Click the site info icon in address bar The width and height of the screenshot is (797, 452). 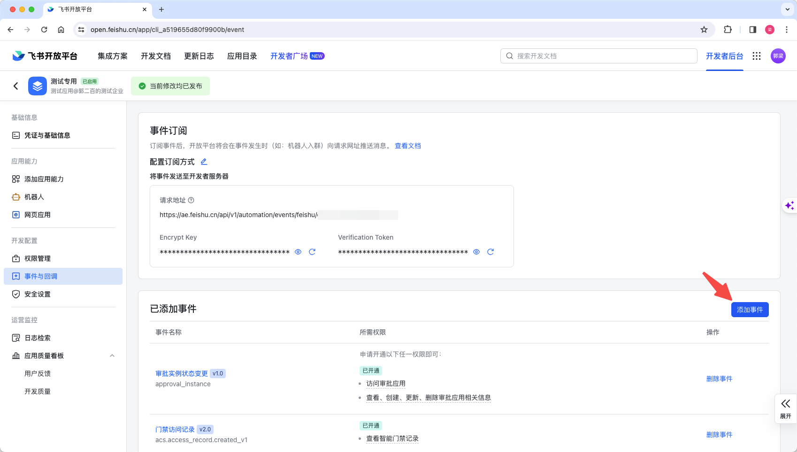81,30
